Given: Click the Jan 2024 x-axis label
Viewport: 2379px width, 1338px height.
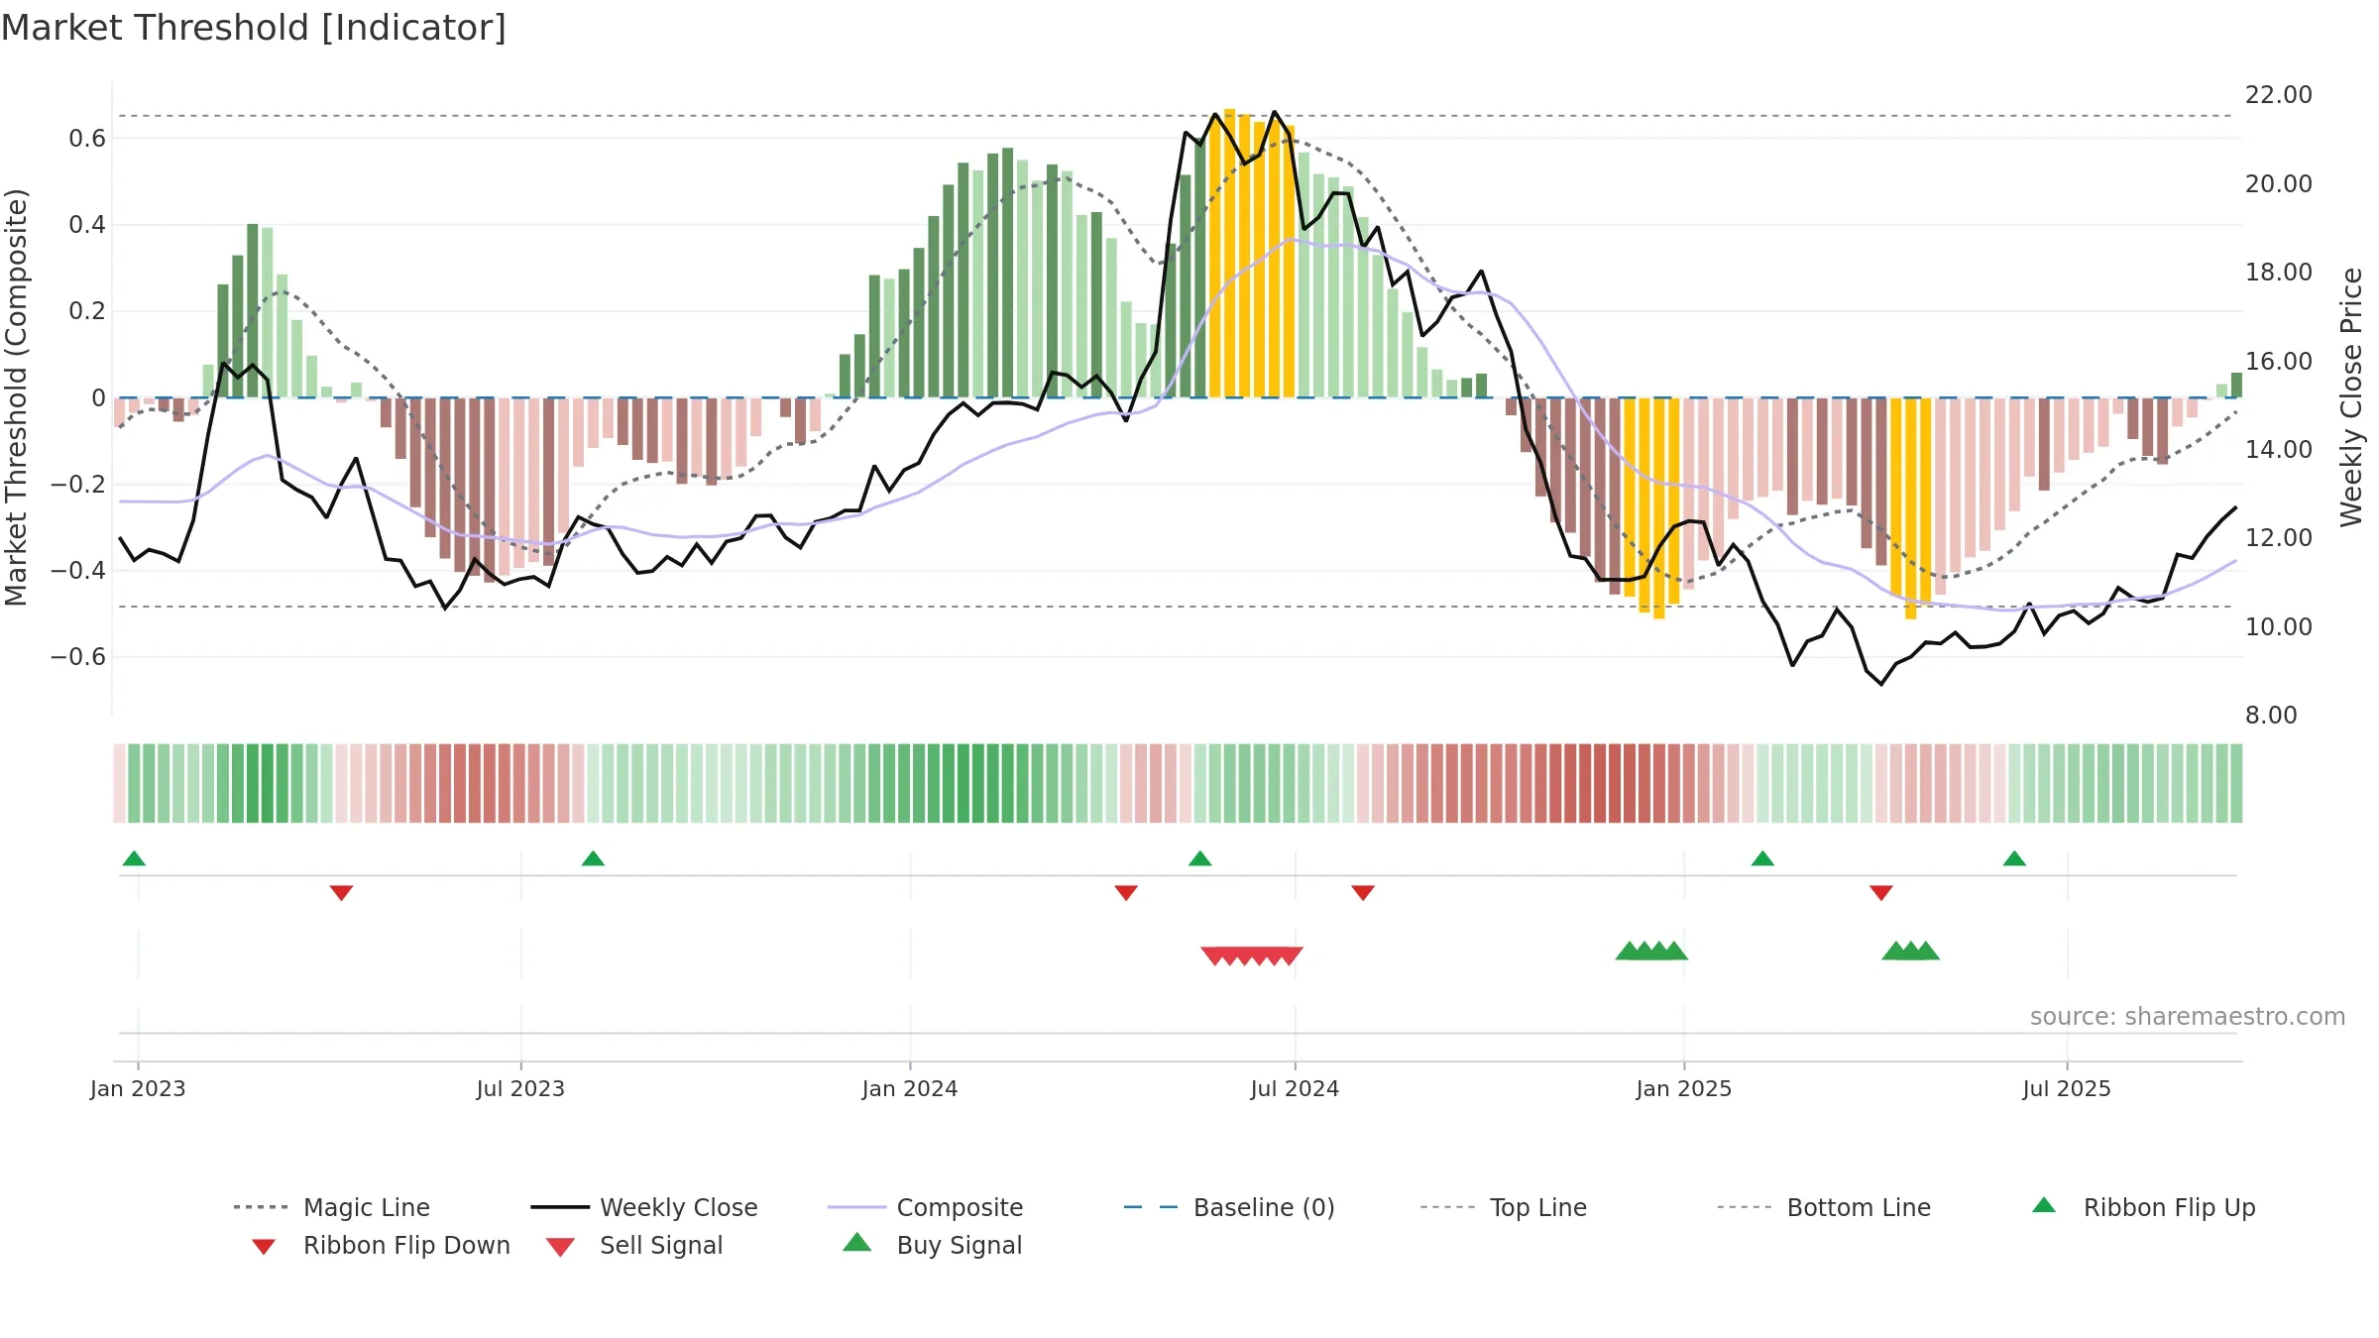Looking at the screenshot, I should pos(910,1088).
